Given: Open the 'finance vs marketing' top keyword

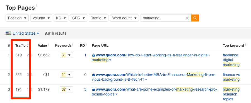Looking at the screenshot, I should (231, 77).
